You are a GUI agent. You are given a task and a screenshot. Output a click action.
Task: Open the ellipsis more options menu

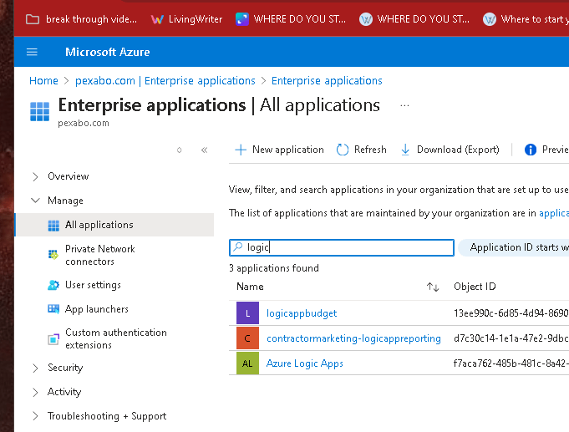[404, 105]
